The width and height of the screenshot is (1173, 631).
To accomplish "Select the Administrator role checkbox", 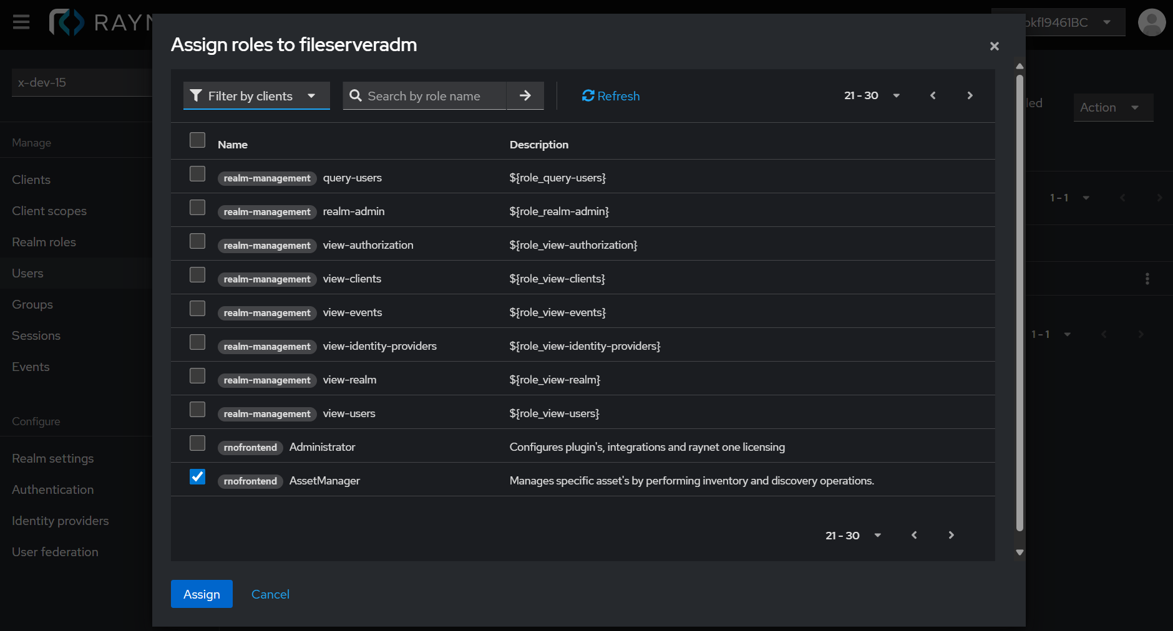I will click(x=197, y=443).
